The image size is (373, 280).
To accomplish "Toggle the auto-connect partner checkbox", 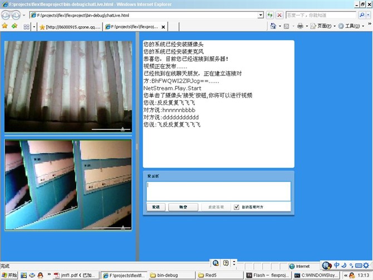I will tap(237, 207).
